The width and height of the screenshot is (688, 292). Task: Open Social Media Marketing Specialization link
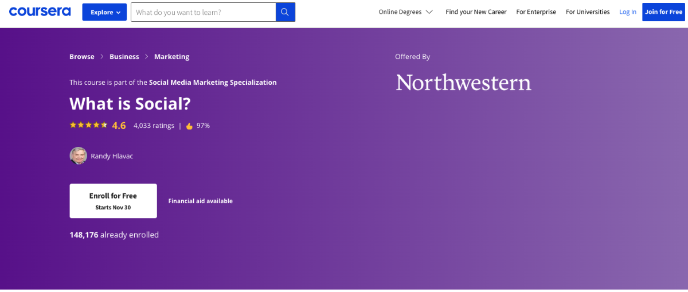pyautogui.click(x=213, y=83)
